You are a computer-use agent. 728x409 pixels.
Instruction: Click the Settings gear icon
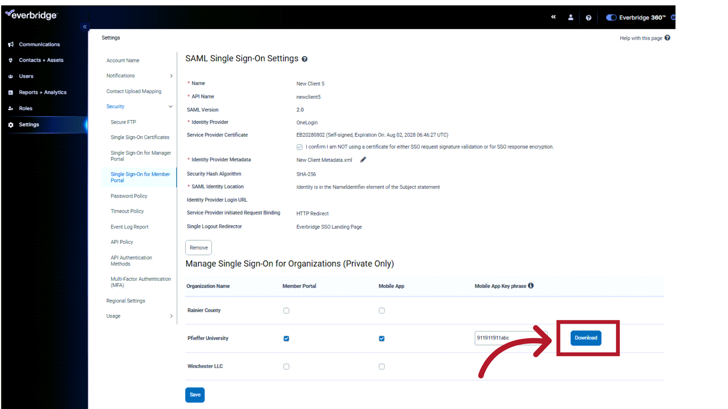coord(11,125)
